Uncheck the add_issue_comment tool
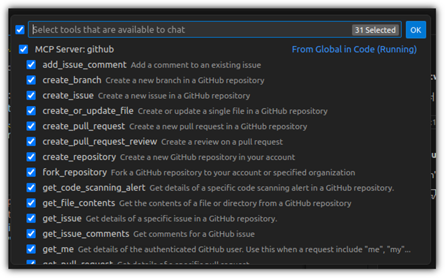This screenshot has width=445, height=278. (31, 65)
